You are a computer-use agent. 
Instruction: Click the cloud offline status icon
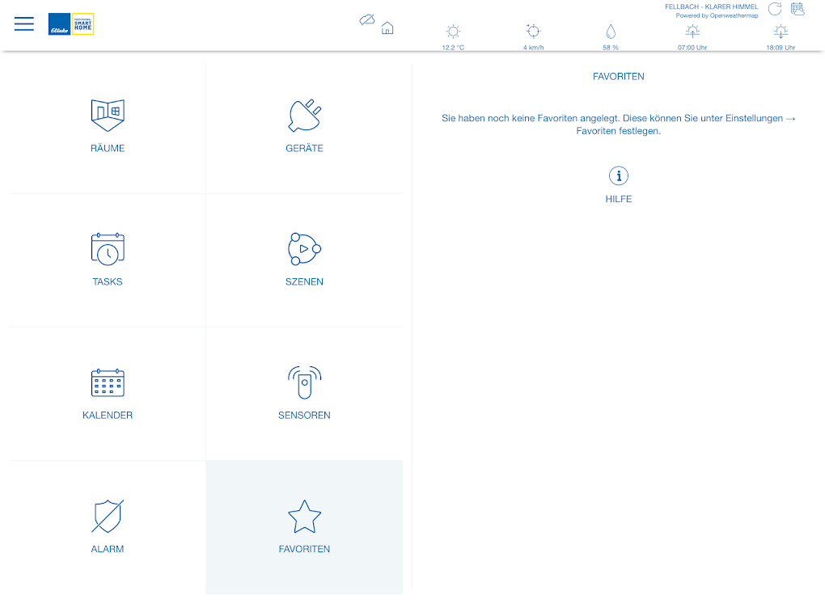[366, 20]
